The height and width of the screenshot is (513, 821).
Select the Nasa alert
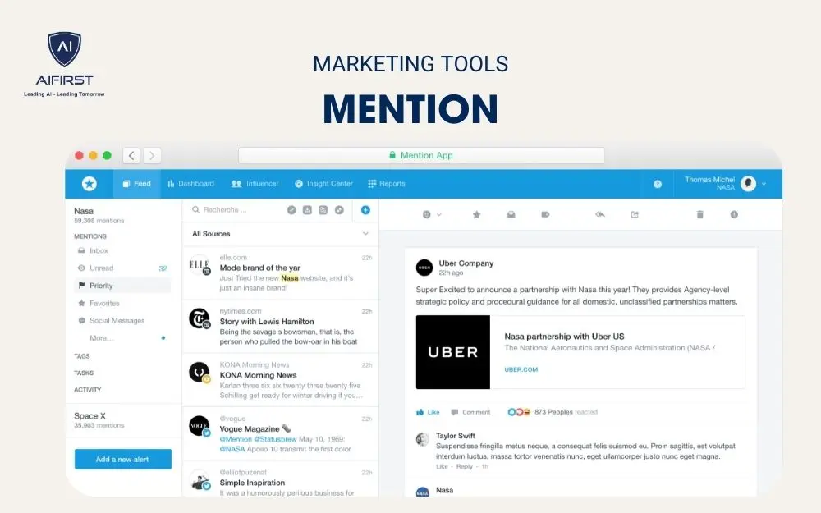click(x=99, y=215)
